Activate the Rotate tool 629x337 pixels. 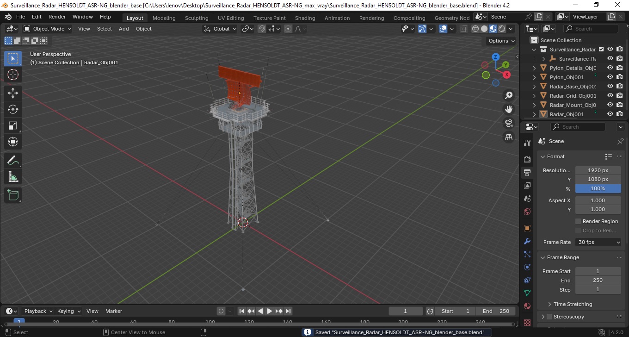13,109
